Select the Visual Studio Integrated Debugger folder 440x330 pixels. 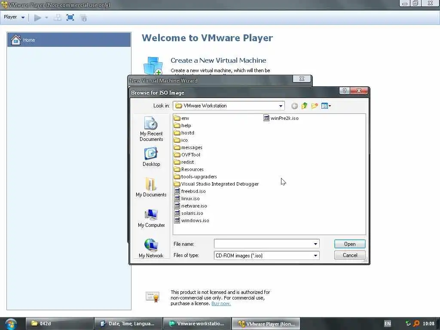click(x=217, y=184)
